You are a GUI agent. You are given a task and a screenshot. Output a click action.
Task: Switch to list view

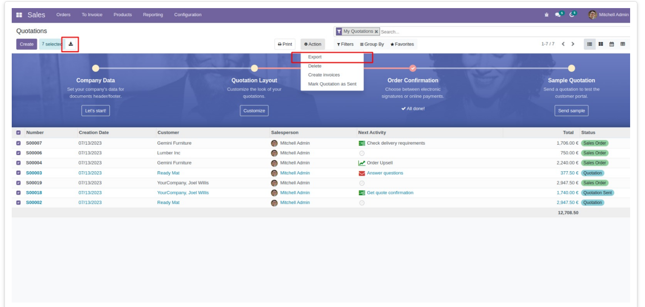pyautogui.click(x=590, y=44)
